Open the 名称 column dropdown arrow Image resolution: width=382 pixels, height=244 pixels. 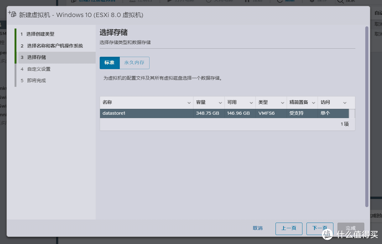189,103
